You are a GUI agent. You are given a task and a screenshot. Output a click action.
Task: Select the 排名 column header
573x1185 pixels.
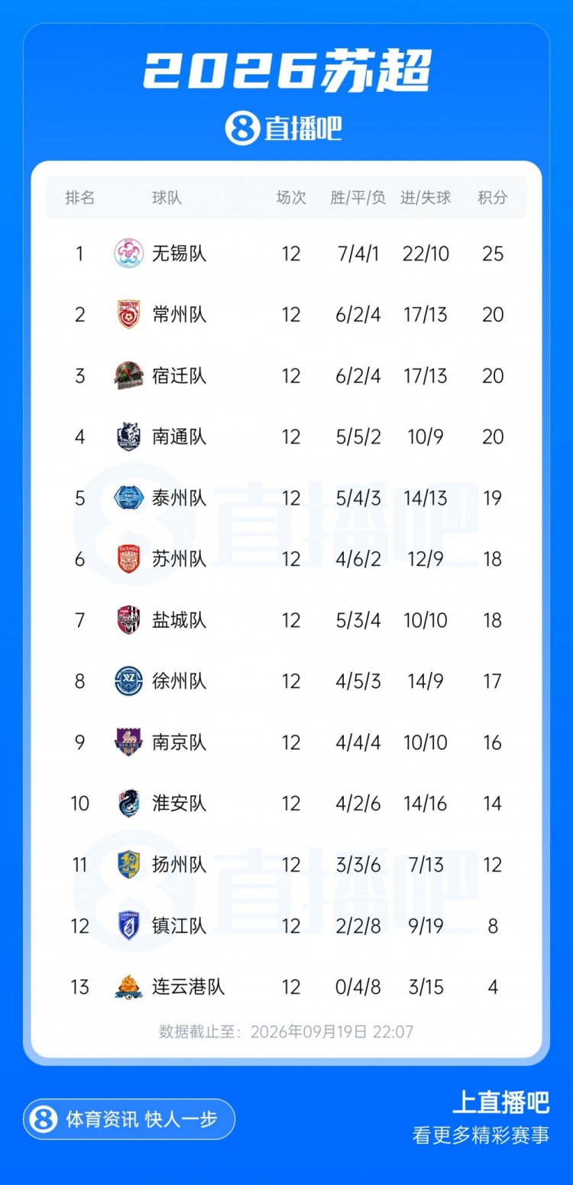pyautogui.click(x=80, y=198)
